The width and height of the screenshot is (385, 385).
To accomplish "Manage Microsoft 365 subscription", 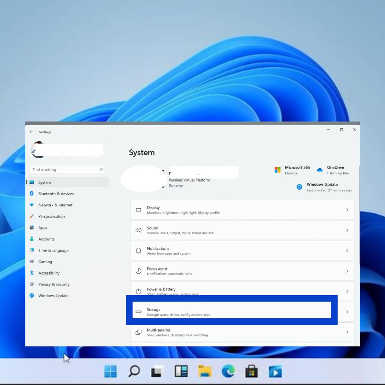I will click(291, 173).
